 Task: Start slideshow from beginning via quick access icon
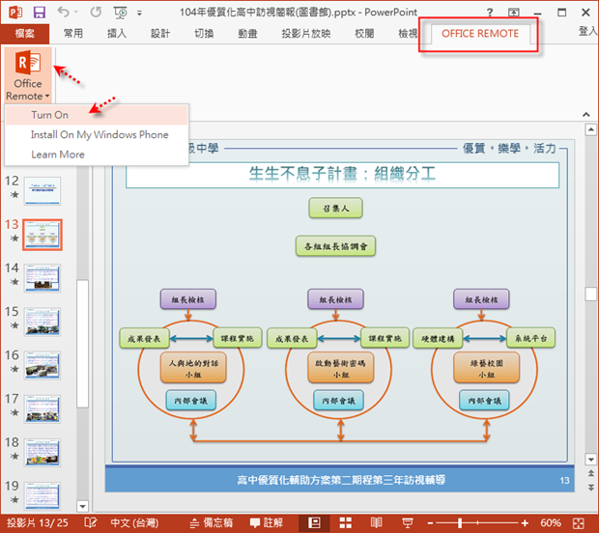pyautogui.click(x=120, y=13)
